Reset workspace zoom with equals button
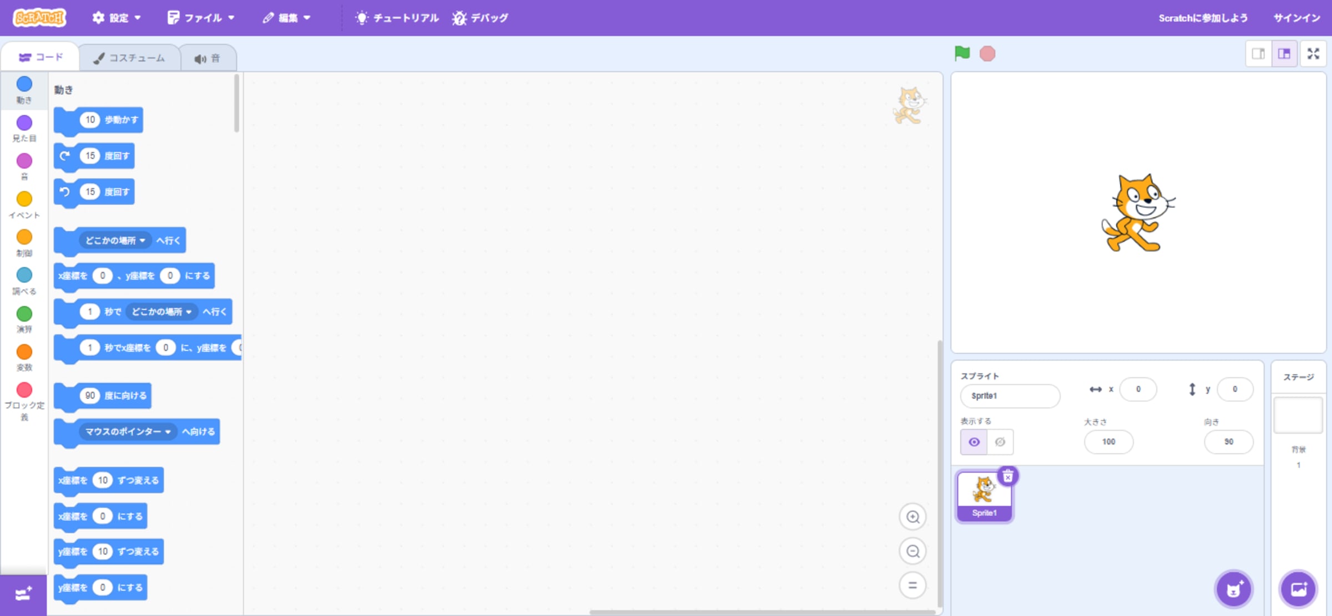1332x616 pixels. 912,586
